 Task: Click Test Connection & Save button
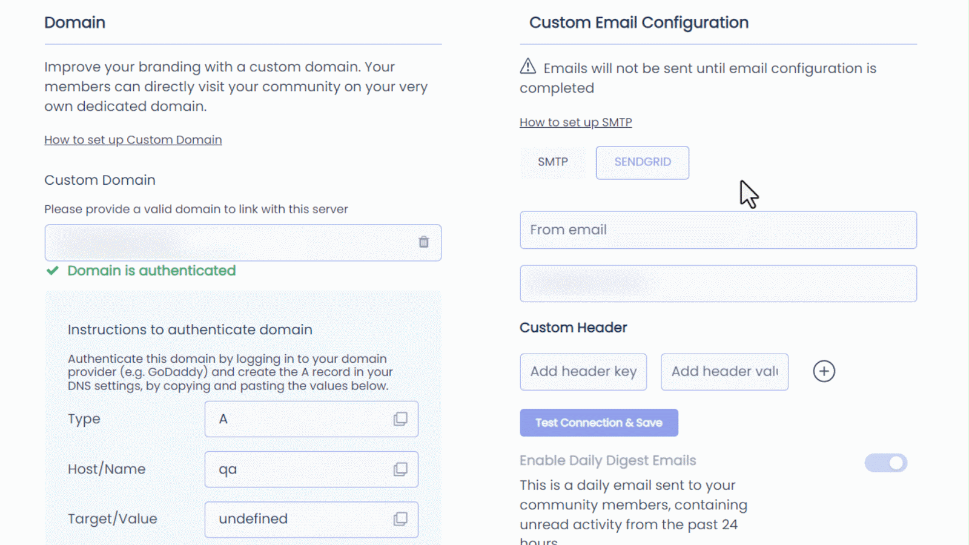pos(599,423)
